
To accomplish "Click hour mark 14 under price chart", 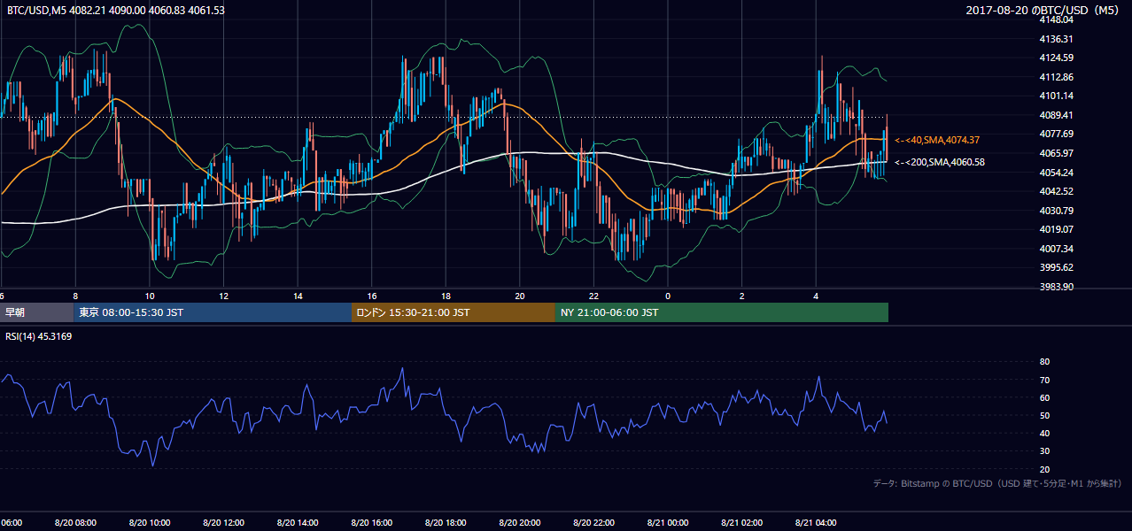I will click(x=298, y=296).
